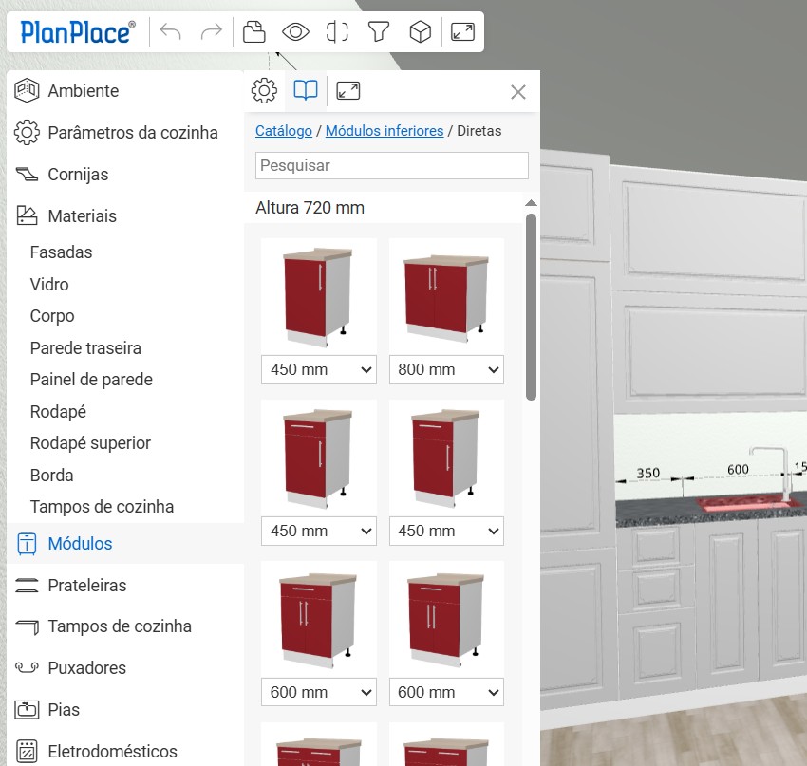Select the 3D cube view icon
This screenshot has height=766, width=807.
point(420,32)
